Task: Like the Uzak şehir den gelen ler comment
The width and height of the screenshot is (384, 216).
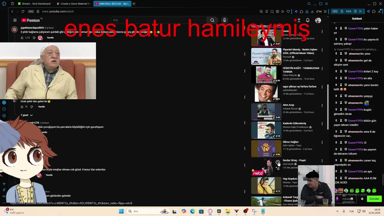Action: (x=22, y=107)
